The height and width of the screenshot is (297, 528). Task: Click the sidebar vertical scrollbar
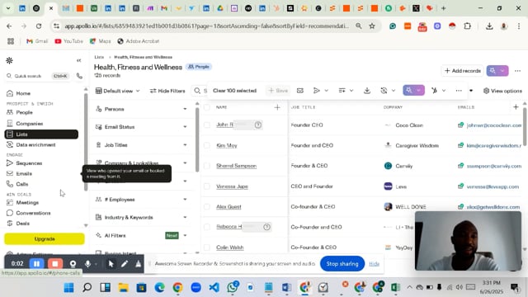[x=86, y=141]
